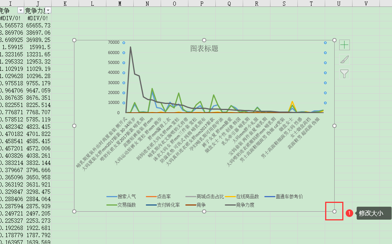Select the 图表标题 chart title
Screen dimensions: 392x244
[x=204, y=49]
